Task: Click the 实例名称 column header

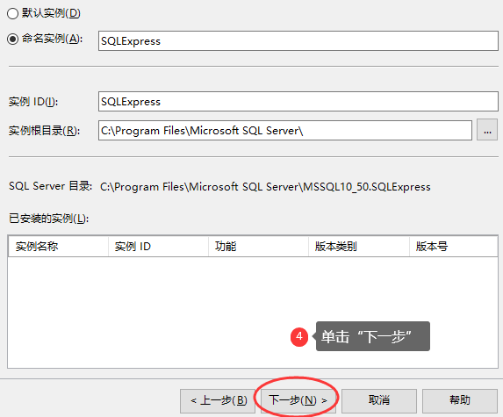Action: point(58,247)
